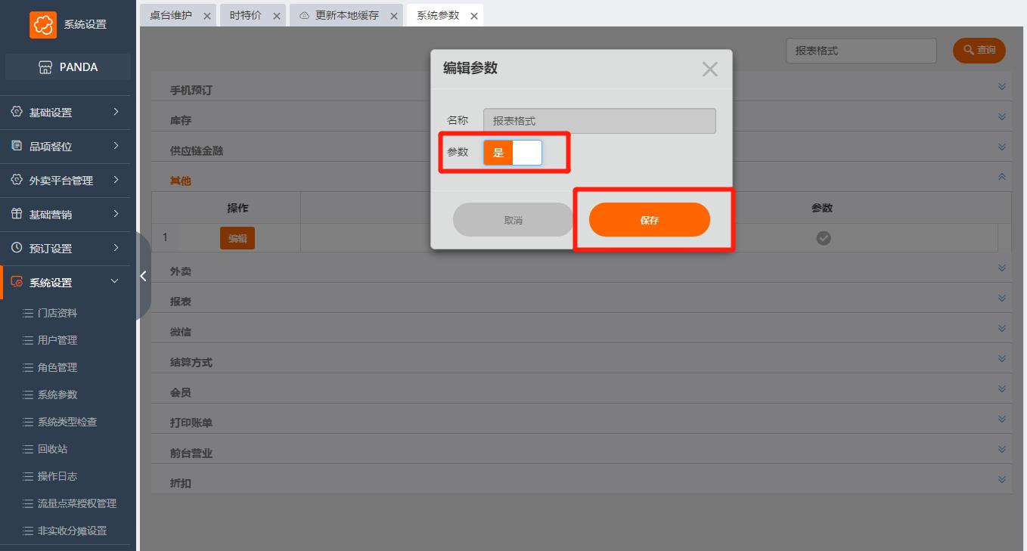Open 门店资料 in sidebar
1027x551 pixels.
coord(57,313)
